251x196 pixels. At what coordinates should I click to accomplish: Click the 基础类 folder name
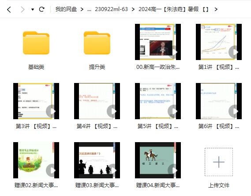(36, 67)
